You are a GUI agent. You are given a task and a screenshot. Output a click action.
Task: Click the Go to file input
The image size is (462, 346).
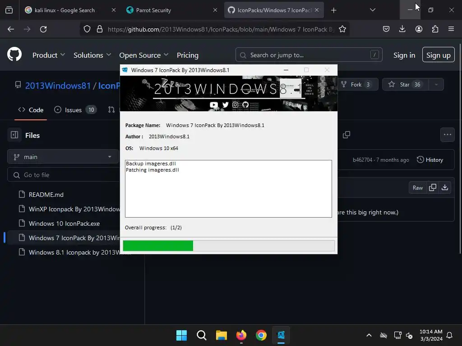point(64,175)
